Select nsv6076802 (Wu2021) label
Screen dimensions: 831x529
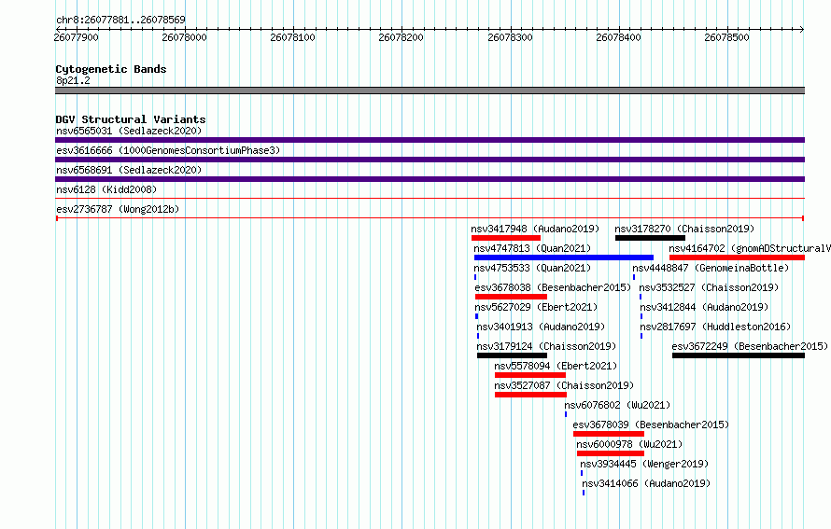(x=617, y=405)
